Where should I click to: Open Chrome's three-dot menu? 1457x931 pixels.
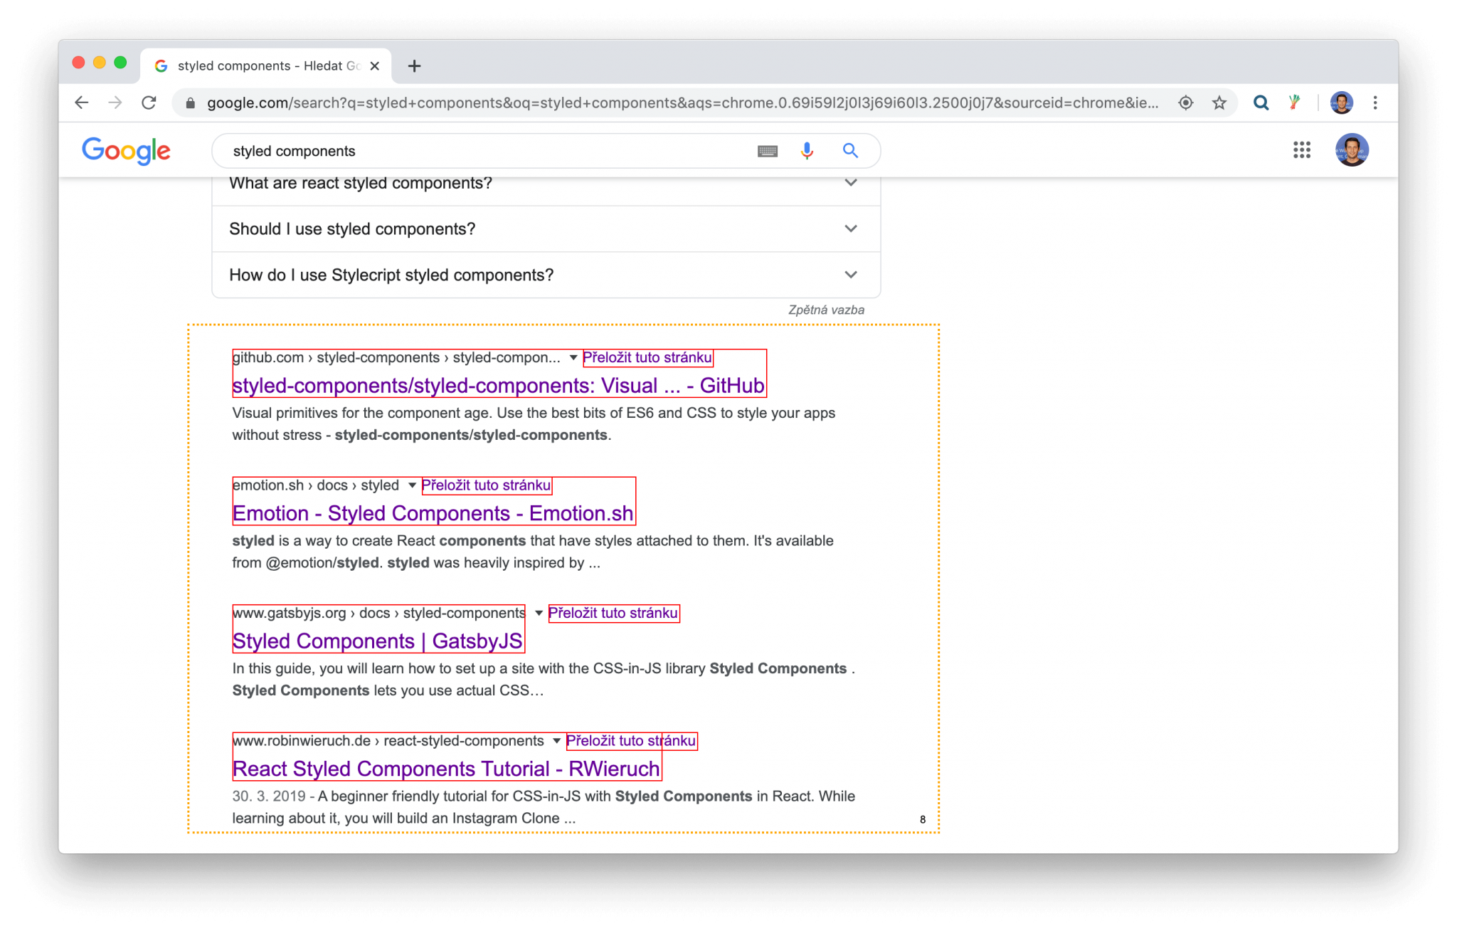pyautogui.click(x=1374, y=102)
